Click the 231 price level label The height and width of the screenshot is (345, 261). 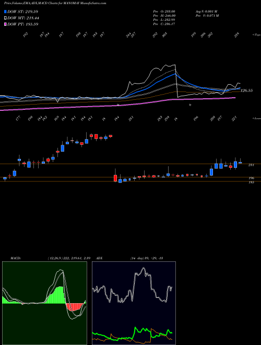(x=251, y=165)
